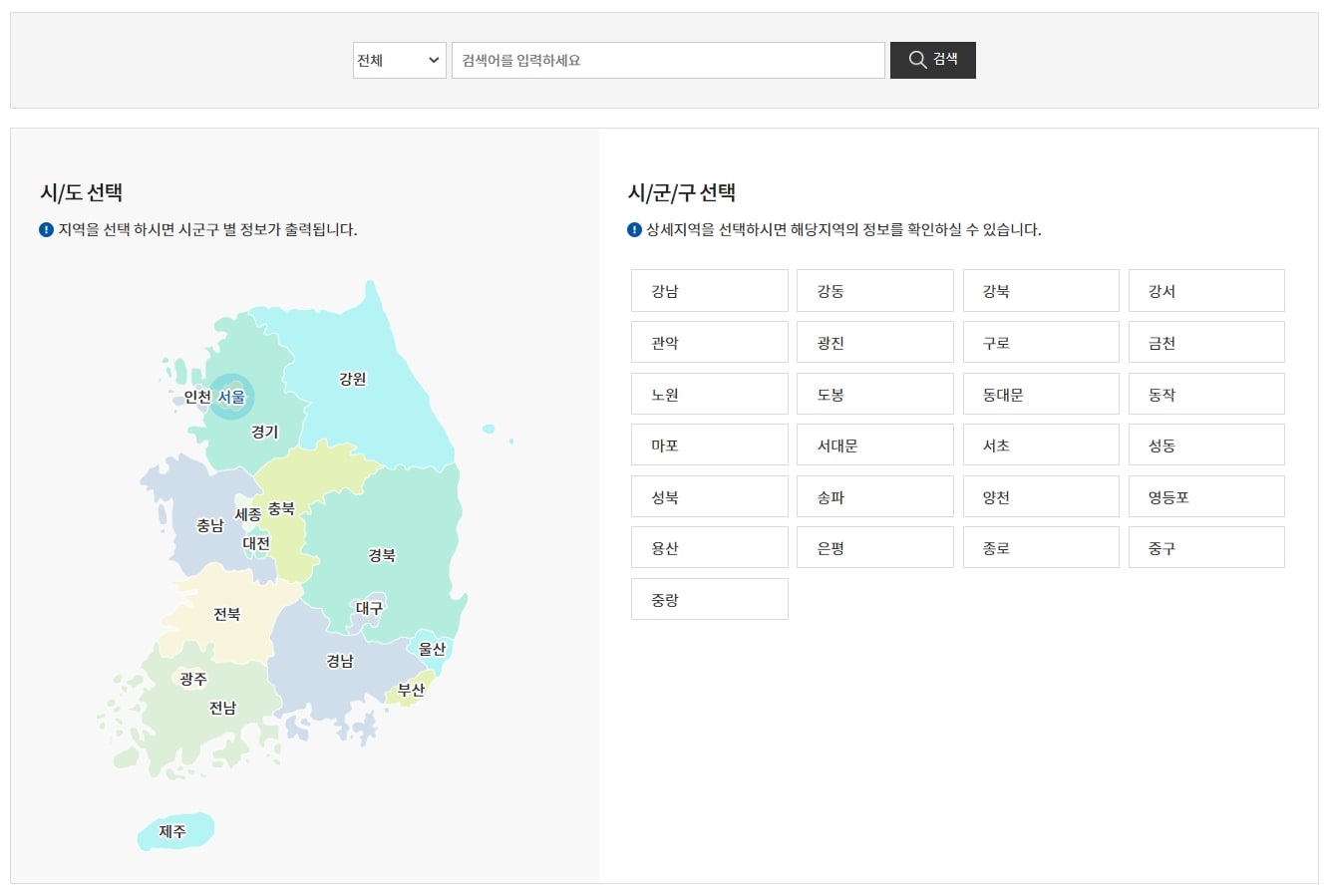
Task: Click the info icon beside 상세지역을 선택하시면
Action: pyautogui.click(x=634, y=230)
